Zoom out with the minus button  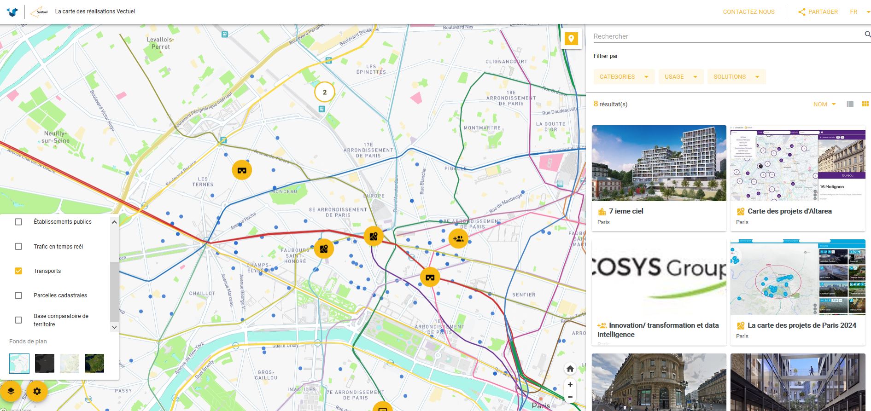(570, 397)
